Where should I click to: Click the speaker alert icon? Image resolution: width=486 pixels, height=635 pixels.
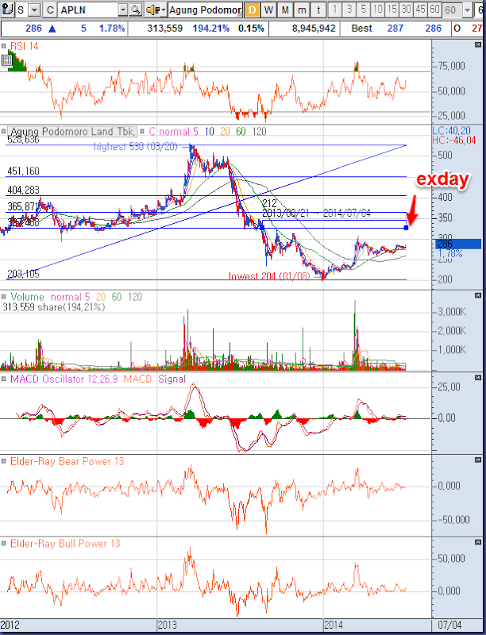tap(152, 10)
